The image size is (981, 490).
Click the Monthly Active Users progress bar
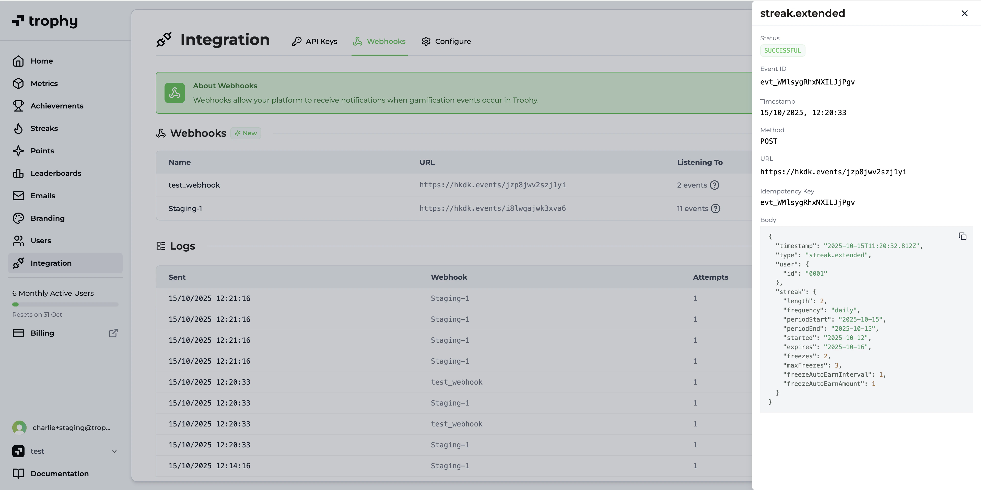pyautogui.click(x=65, y=304)
